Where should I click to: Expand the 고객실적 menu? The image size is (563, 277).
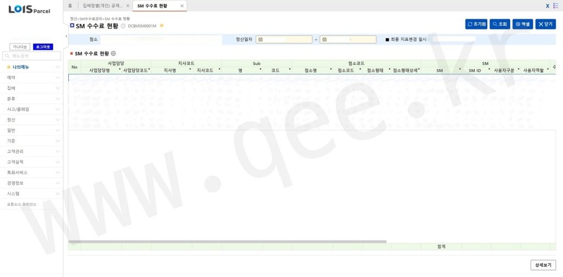click(x=31, y=162)
